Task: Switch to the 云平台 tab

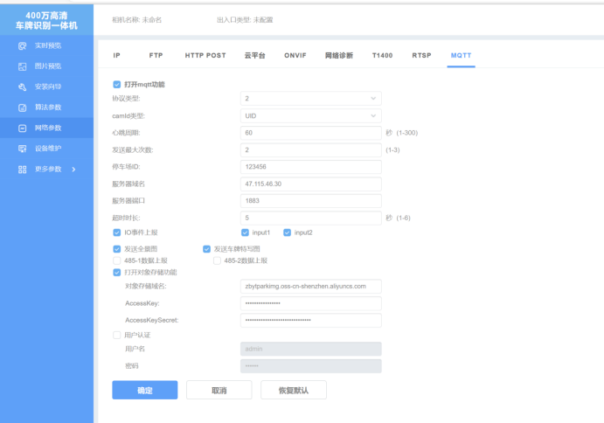Action: pyautogui.click(x=254, y=55)
